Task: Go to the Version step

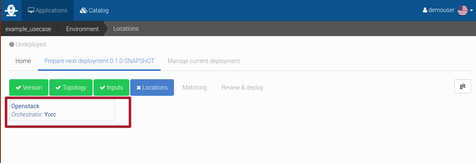Action: [29, 88]
